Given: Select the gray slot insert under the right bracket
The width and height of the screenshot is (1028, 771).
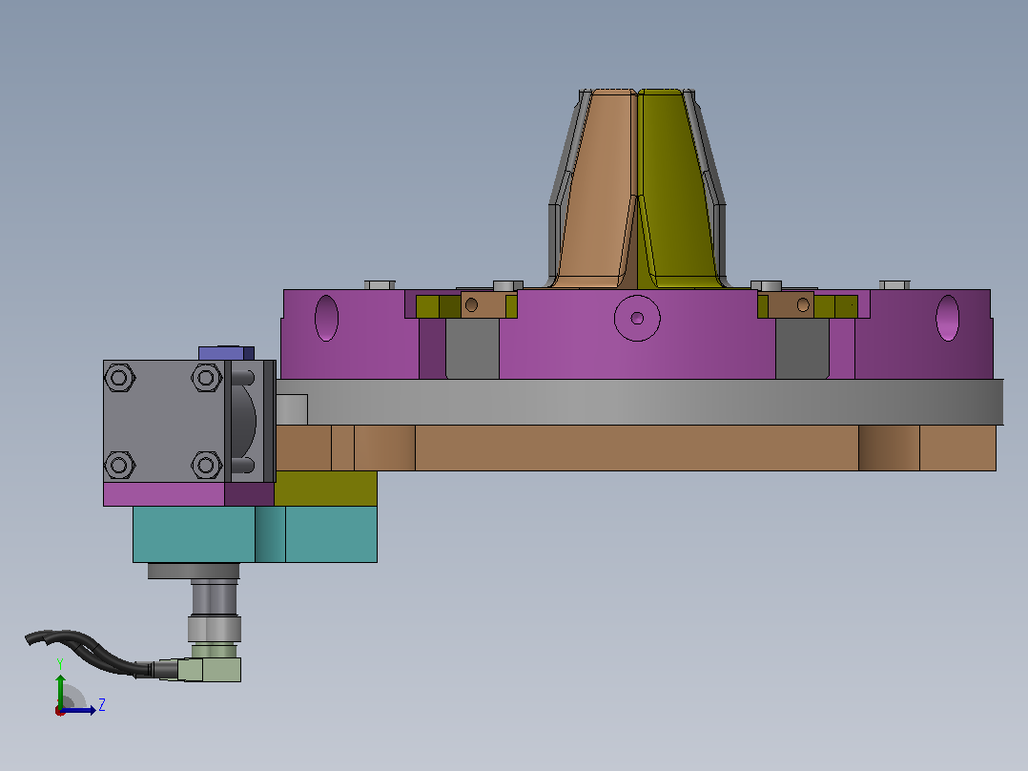Looking at the screenshot, I should tap(803, 349).
